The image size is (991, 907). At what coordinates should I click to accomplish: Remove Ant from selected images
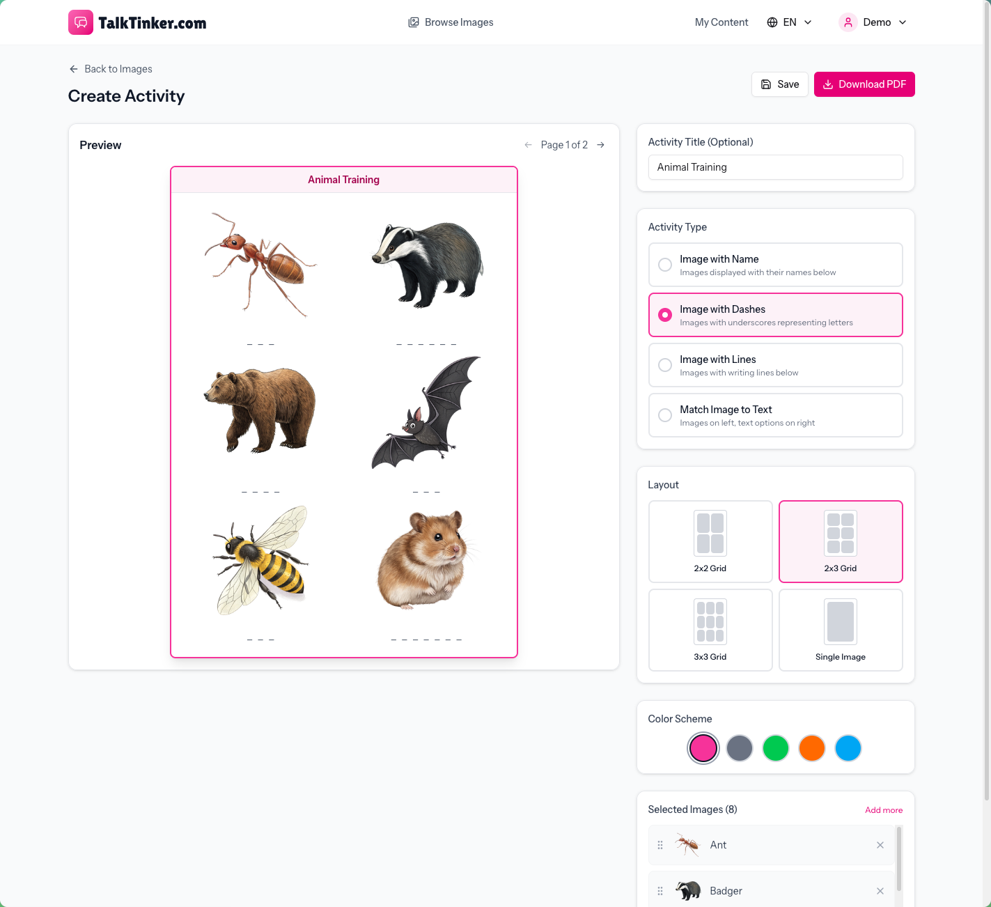(880, 845)
